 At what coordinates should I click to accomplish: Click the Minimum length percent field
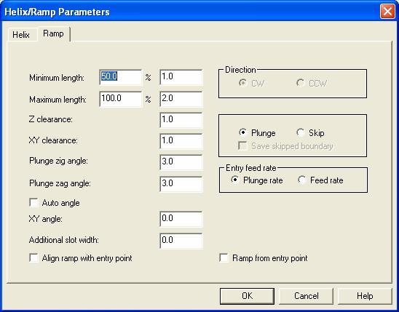click(120, 77)
